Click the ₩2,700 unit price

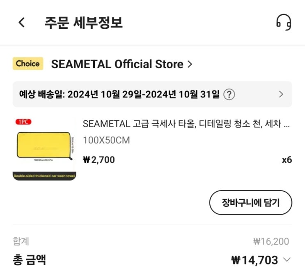(x=99, y=160)
